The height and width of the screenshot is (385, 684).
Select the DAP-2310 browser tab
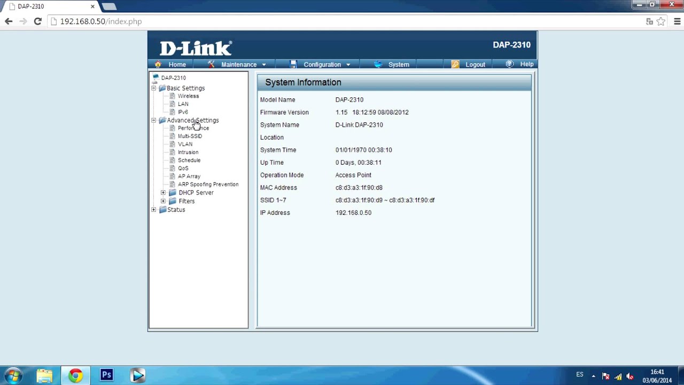pyautogui.click(x=50, y=6)
